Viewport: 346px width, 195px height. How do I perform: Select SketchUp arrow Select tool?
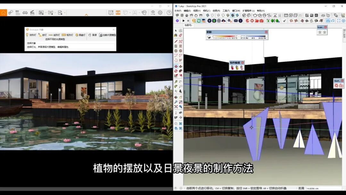pos(176,31)
